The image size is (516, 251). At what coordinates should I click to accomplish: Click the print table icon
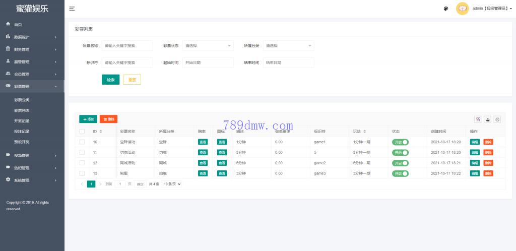pyautogui.click(x=497, y=119)
